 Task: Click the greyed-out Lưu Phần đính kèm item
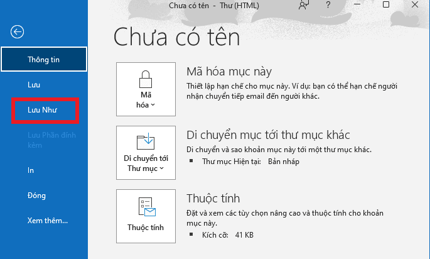(x=51, y=140)
